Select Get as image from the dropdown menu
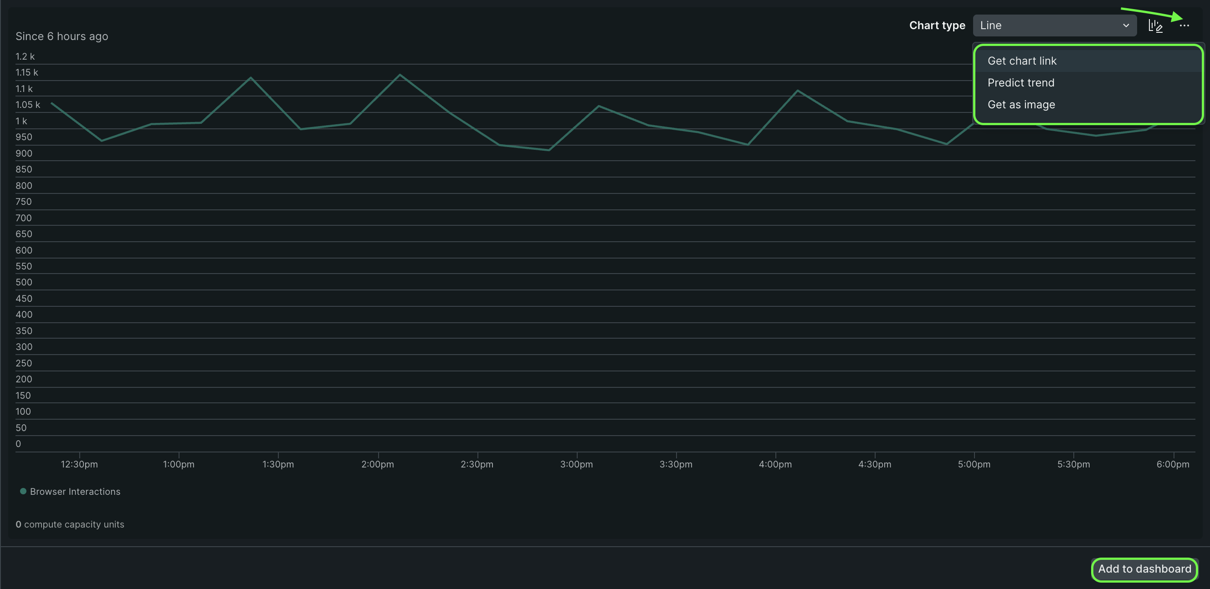Image resolution: width=1210 pixels, height=589 pixels. pyautogui.click(x=1021, y=104)
